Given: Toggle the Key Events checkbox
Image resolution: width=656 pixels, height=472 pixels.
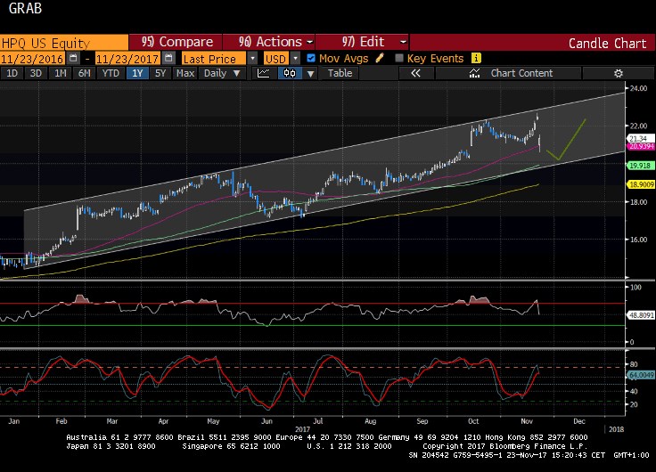Looking at the screenshot, I should 399,58.
